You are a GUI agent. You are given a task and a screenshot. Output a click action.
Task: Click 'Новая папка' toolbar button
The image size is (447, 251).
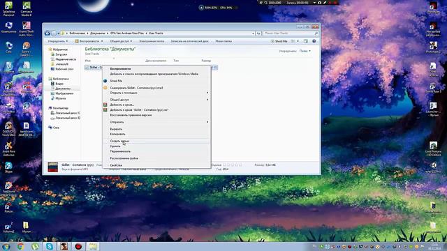[223, 41]
